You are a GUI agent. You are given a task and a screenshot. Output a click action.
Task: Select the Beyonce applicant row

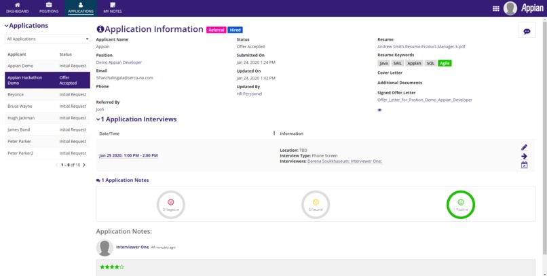(x=48, y=94)
